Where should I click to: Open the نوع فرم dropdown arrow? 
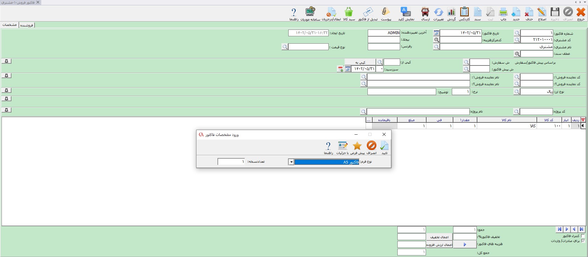(291, 162)
